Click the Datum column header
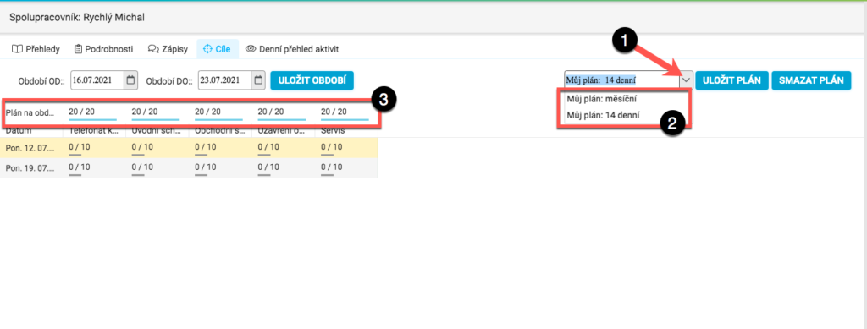Viewport: 867px width, 329px height. [19, 131]
